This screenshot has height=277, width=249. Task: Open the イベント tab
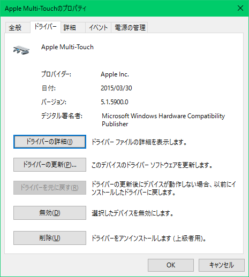click(98, 27)
